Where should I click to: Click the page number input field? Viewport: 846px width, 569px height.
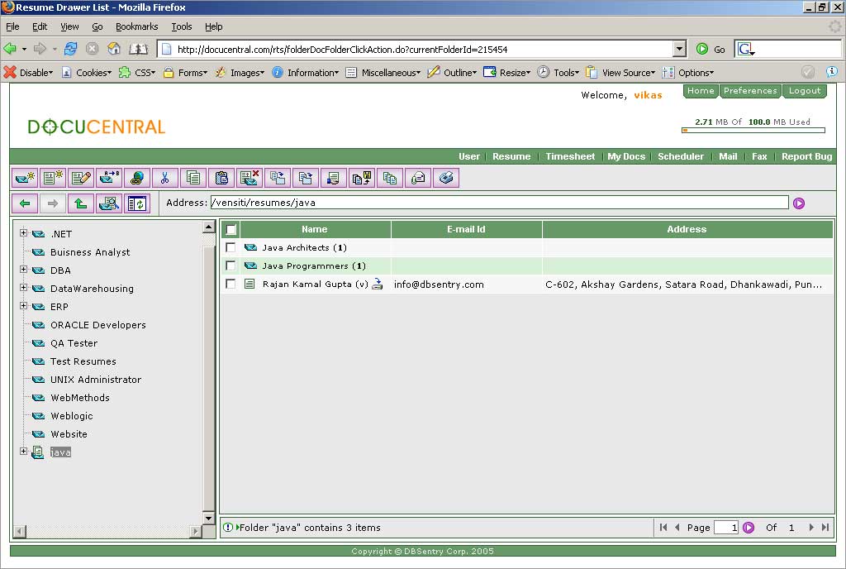coord(725,527)
